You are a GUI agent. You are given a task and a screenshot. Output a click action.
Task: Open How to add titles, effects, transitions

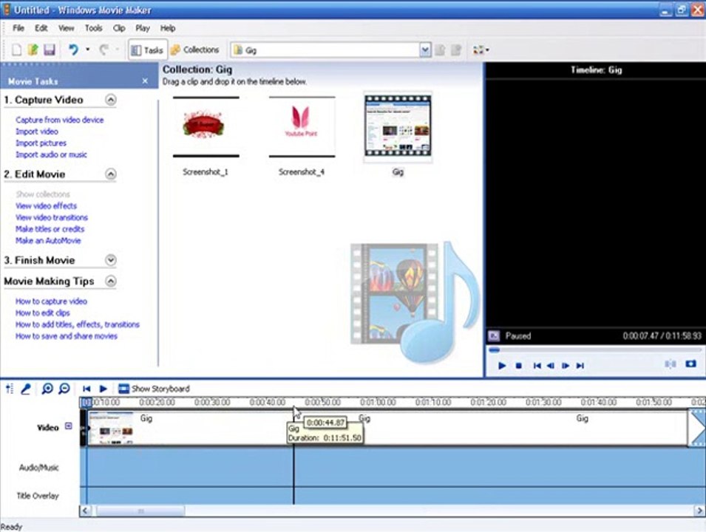click(78, 324)
